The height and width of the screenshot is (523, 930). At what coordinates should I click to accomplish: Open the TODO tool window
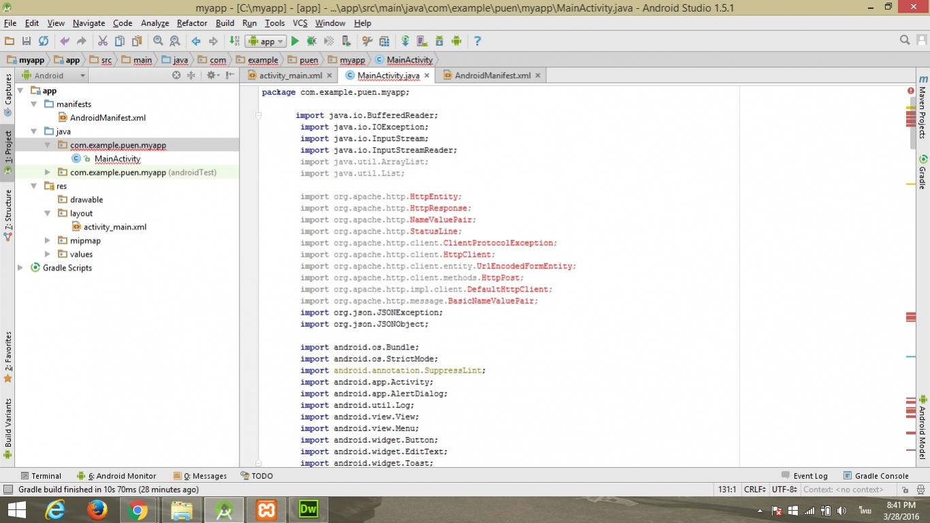257,476
